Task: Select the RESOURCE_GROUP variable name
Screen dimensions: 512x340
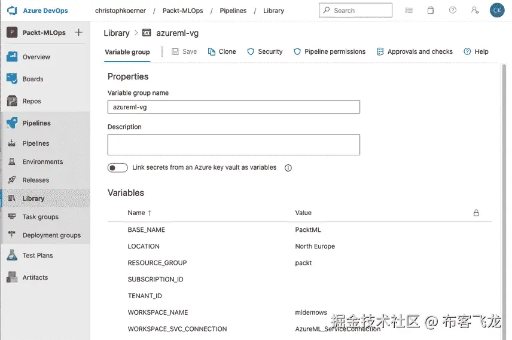Action: [x=157, y=263]
